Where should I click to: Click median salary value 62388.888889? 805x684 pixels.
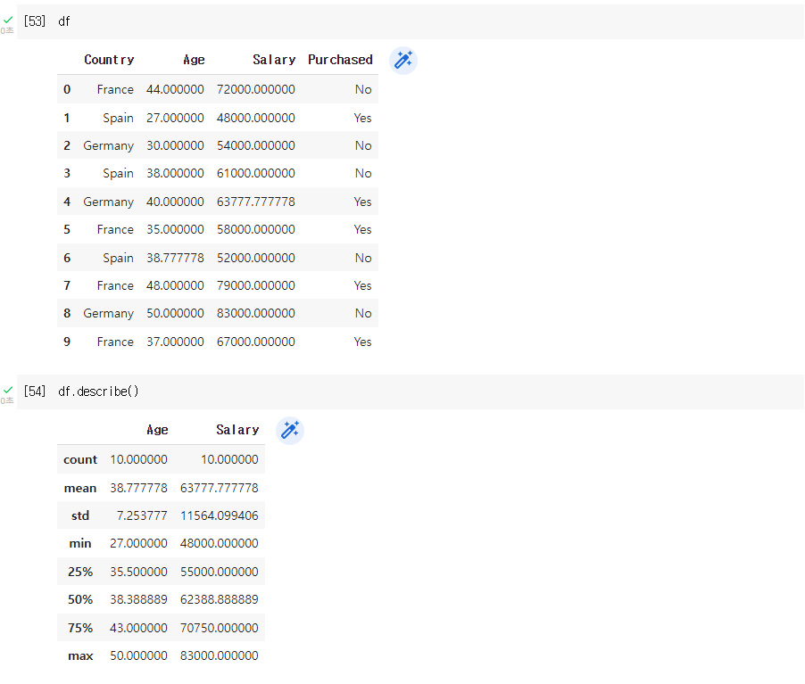coord(220,600)
